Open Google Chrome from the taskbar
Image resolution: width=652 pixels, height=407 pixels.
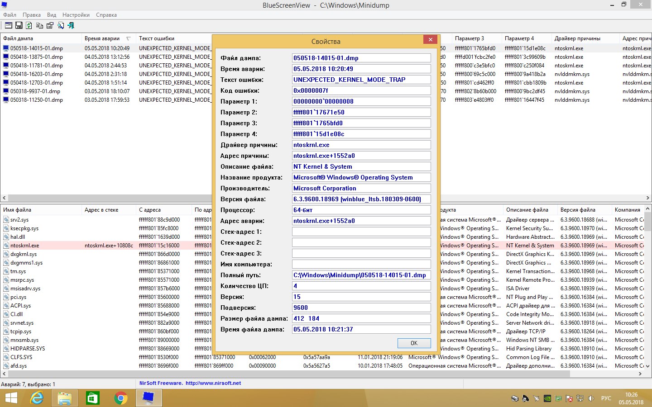pos(120,398)
